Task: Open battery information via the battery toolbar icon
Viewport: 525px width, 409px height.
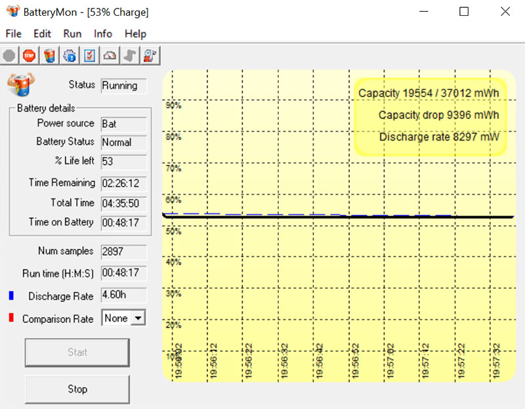Action: [x=49, y=56]
